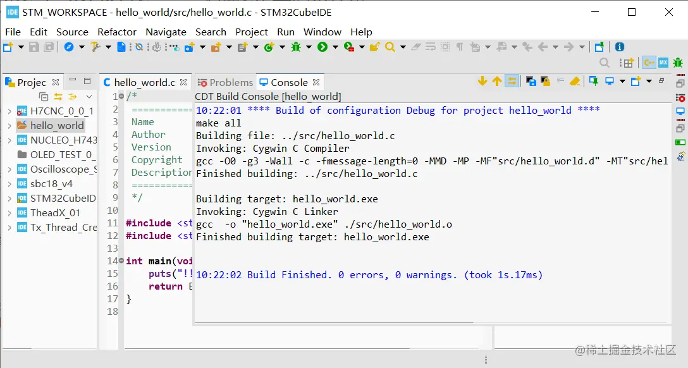Close the Console tab

pyautogui.click(x=316, y=82)
